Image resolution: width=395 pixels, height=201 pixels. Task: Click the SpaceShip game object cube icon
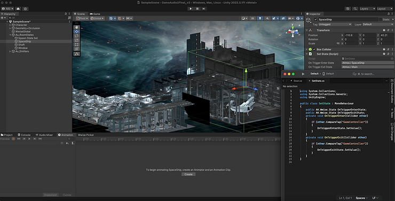pos(309,20)
